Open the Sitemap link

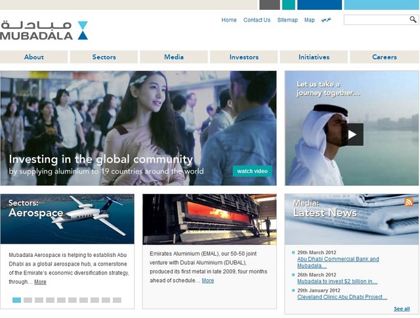pos(287,20)
